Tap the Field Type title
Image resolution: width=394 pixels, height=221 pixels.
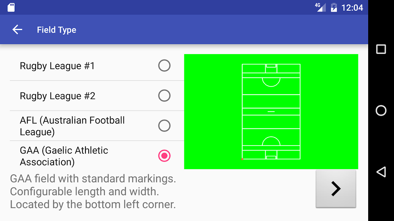click(x=57, y=30)
